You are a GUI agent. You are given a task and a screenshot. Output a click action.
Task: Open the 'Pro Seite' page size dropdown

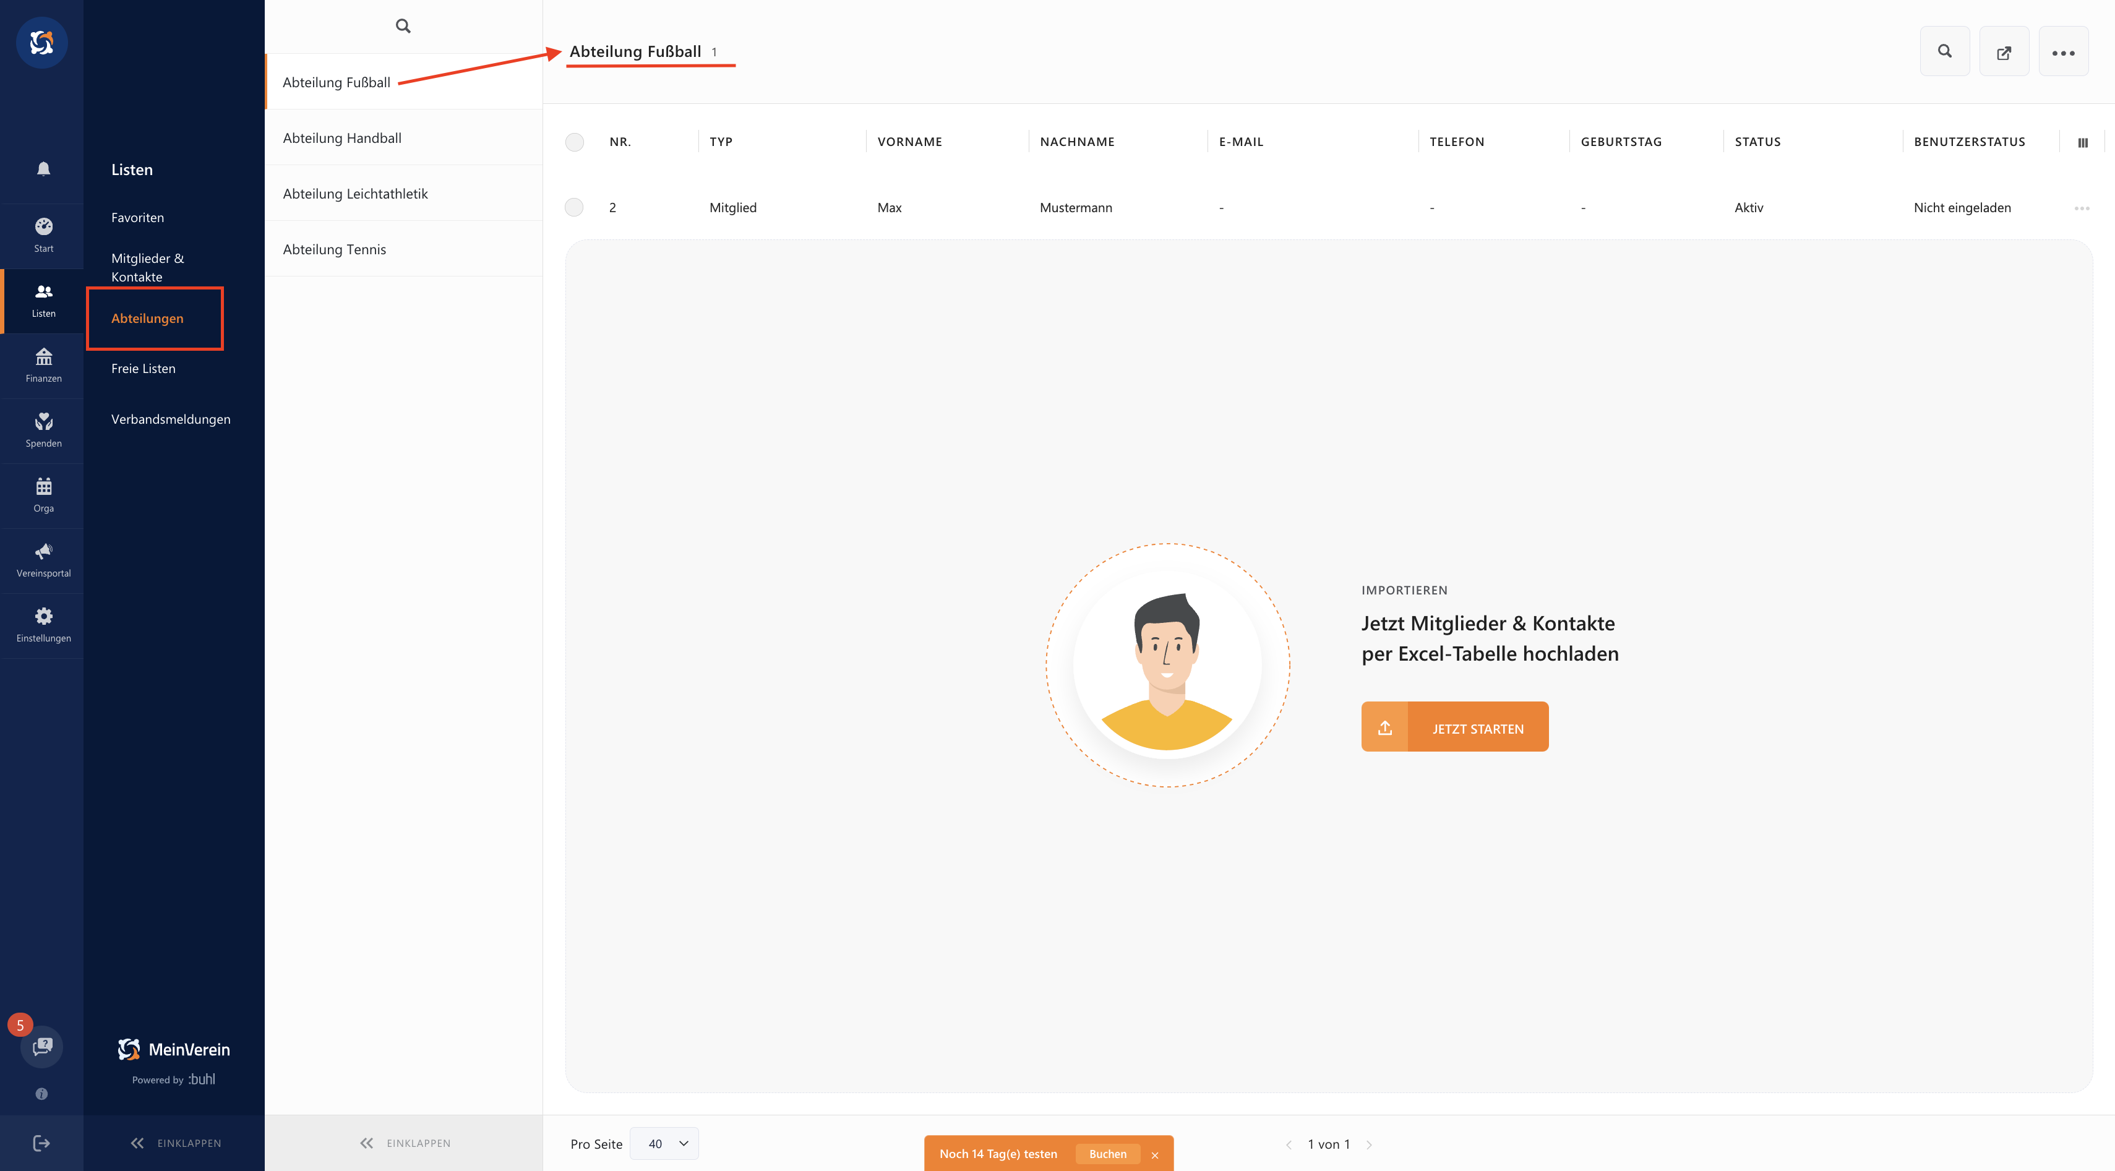(x=664, y=1143)
